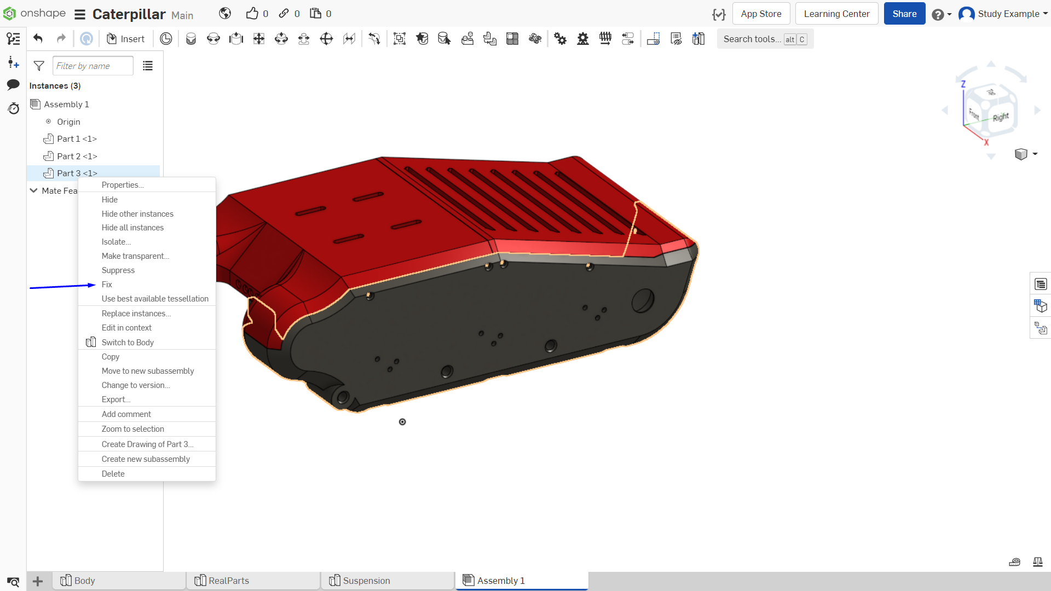The height and width of the screenshot is (591, 1051).
Task: Redo the last action
Action: point(61,39)
